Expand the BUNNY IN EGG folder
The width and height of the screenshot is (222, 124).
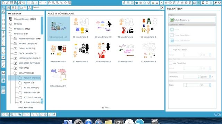[20, 102]
